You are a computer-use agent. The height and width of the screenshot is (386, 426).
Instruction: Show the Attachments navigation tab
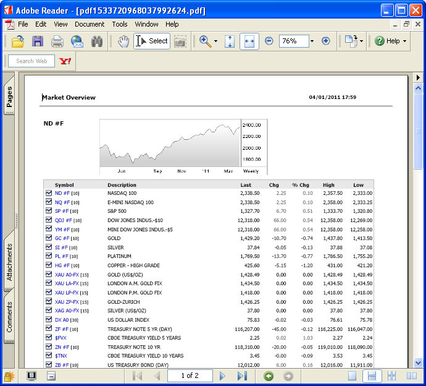tap(9, 262)
